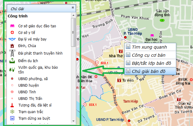Open the Công cụ cơ bản menu entry
Image resolution: width=193 pixels, height=126 pixels.
click(150, 55)
